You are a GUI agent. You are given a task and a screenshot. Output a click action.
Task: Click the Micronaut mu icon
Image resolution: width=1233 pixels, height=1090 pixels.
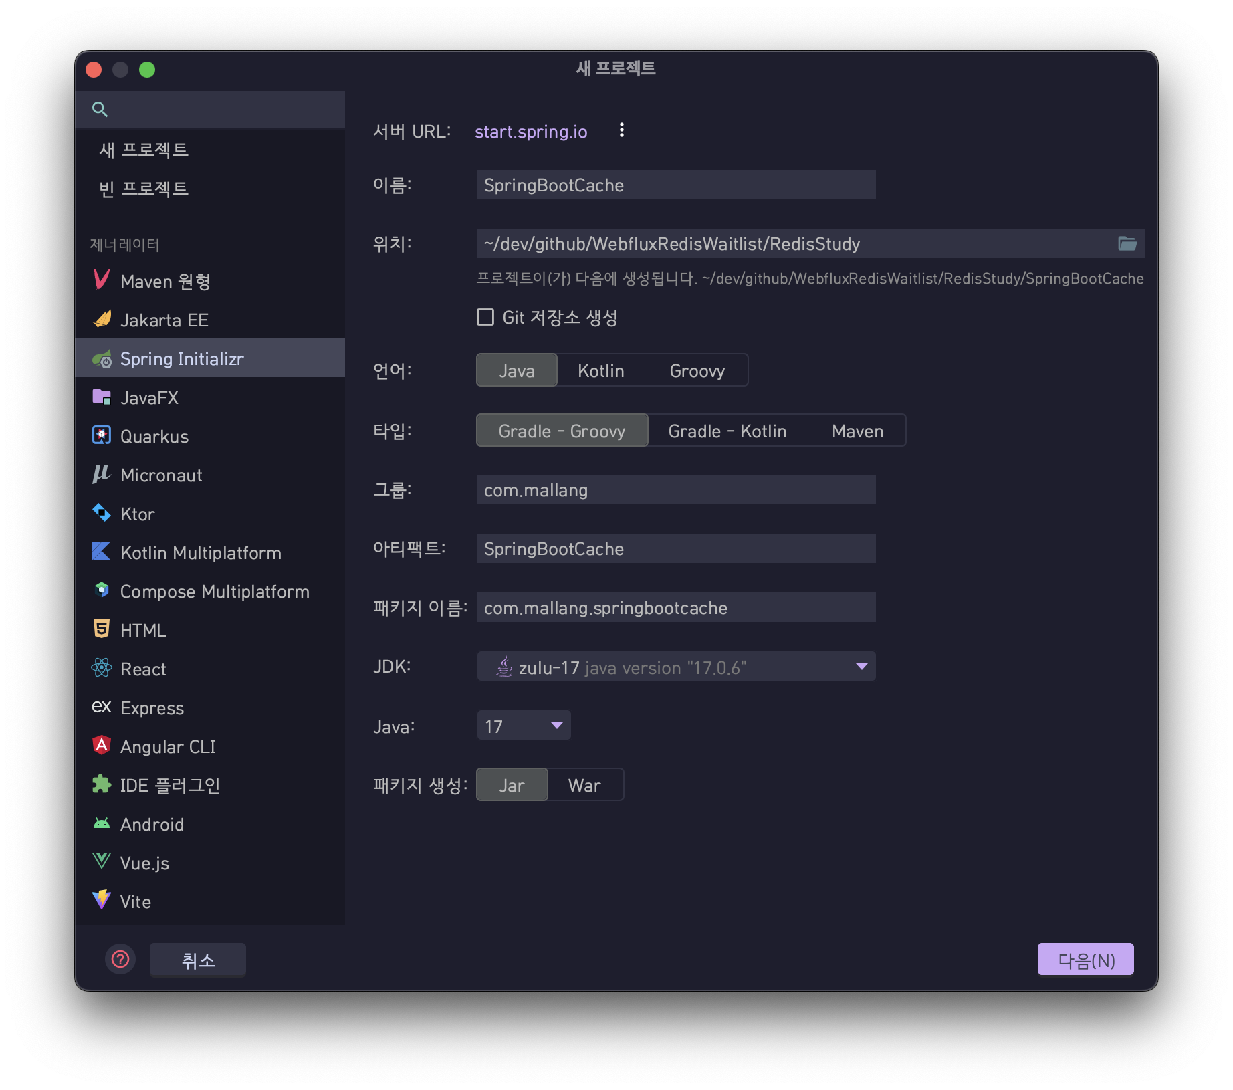pyautogui.click(x=102, y=474)
